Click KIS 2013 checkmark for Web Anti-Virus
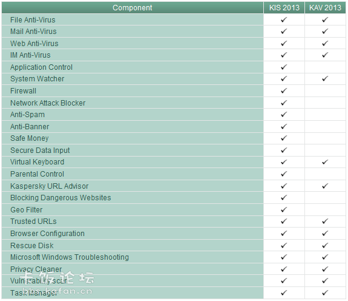 284,43
